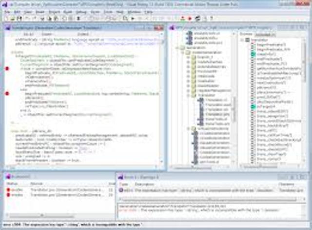Switch to the Browse tab
312x230 pixels.
tap(246, 34)
